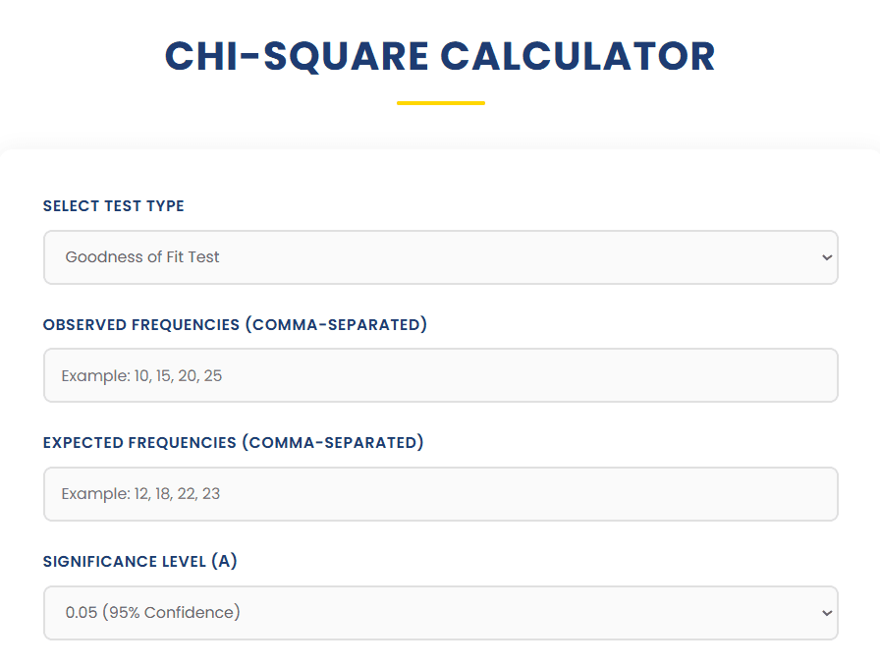Click the observed frequencies placeholder text
Image resolution: width=880 pixels, height=666 pixels.
coord(140,375)
